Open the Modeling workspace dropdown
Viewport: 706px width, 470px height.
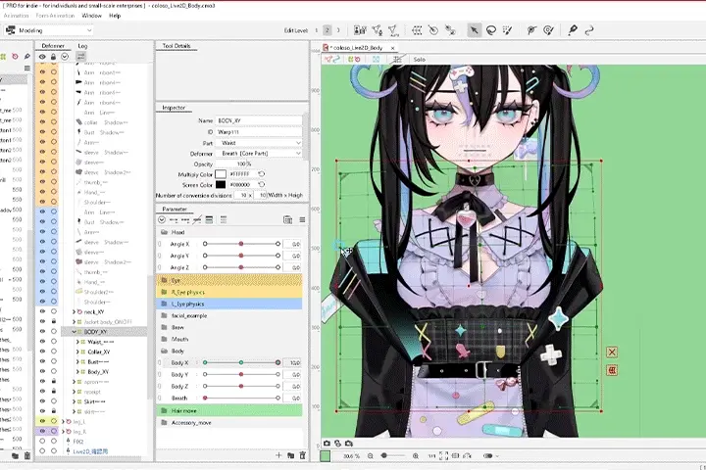click(49, 30)
